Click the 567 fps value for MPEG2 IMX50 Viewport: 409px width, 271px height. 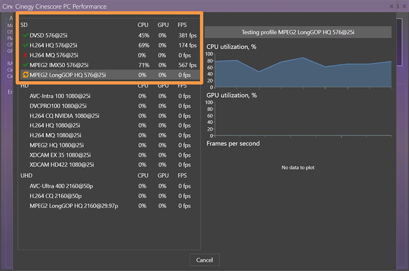tap(188, 65)
